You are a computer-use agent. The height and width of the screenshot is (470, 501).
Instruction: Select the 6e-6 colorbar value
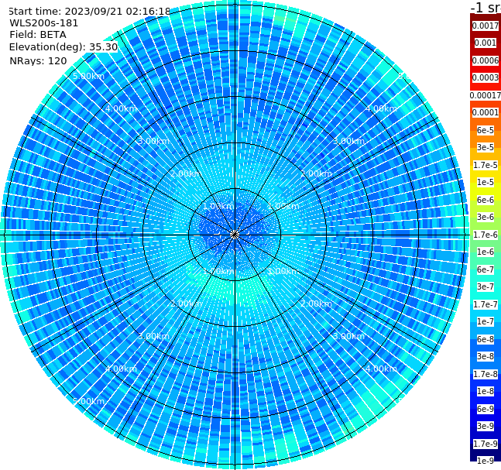(486, 200)
